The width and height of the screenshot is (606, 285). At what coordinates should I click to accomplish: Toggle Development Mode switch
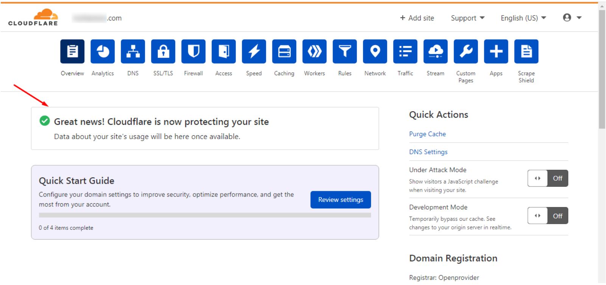click(x=547, y=216)
